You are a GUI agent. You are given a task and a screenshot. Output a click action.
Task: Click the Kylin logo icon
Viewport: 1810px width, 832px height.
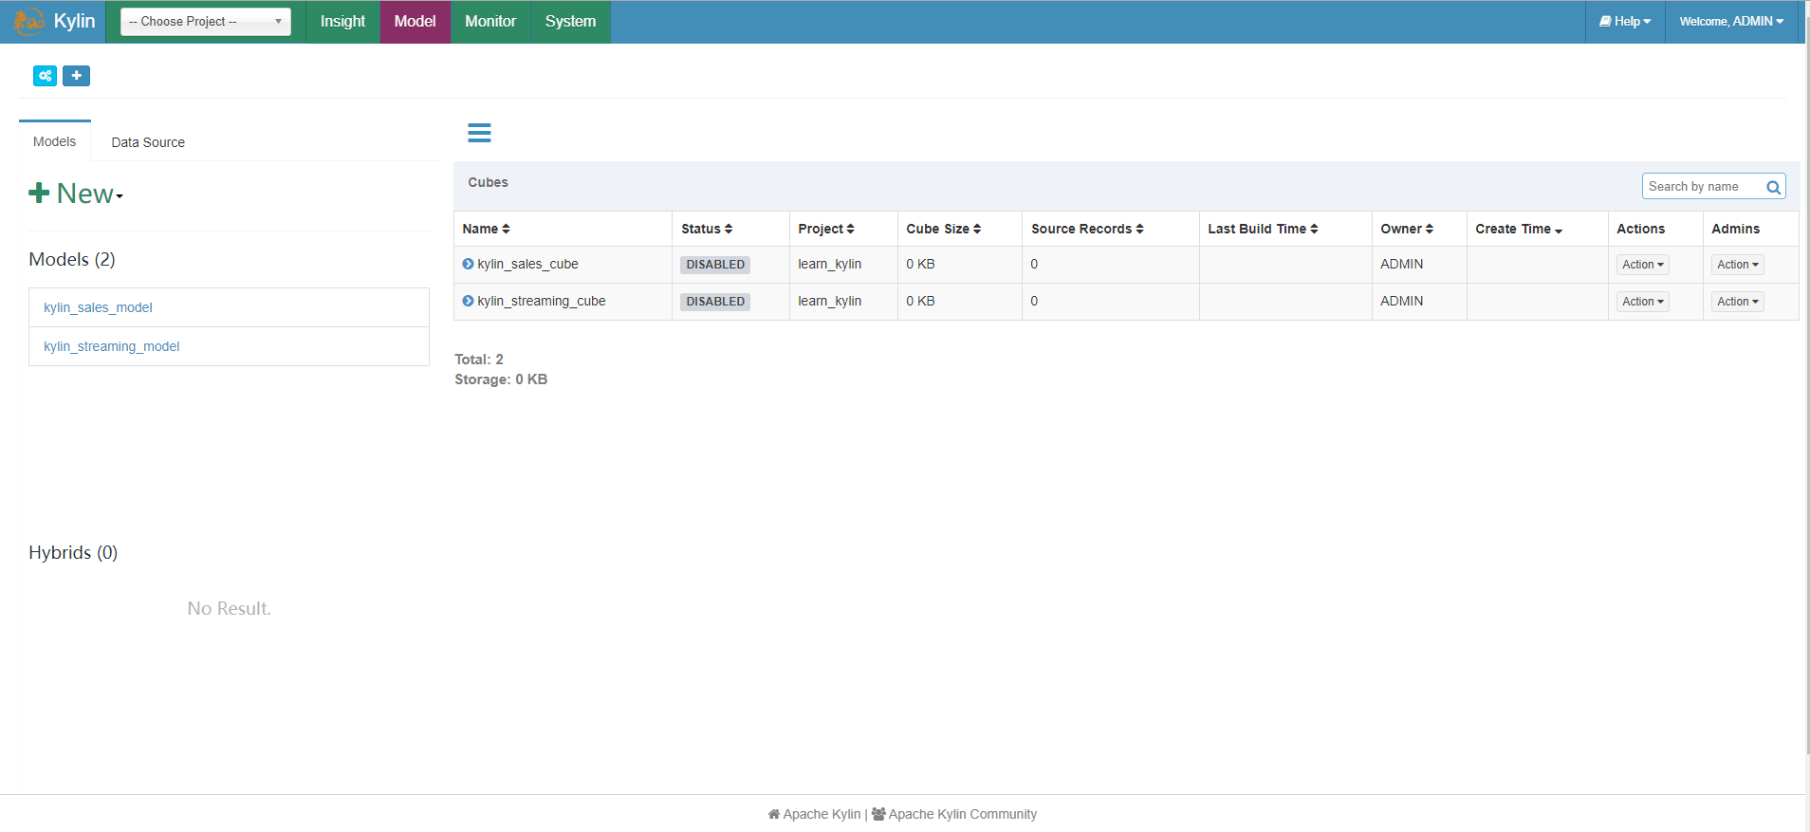28,21
